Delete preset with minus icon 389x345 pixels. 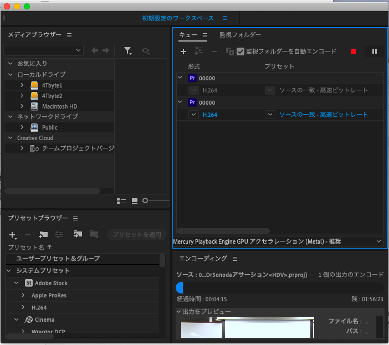[x=28, y=235]
